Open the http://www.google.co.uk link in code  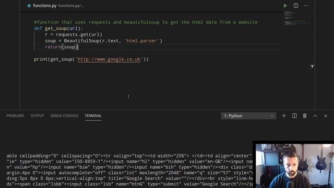109,59
